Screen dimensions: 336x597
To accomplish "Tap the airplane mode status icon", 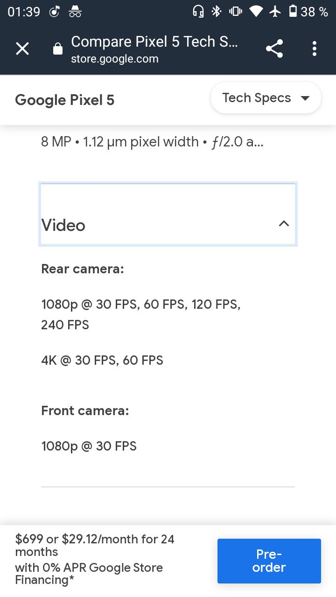I will coord(275,12).
